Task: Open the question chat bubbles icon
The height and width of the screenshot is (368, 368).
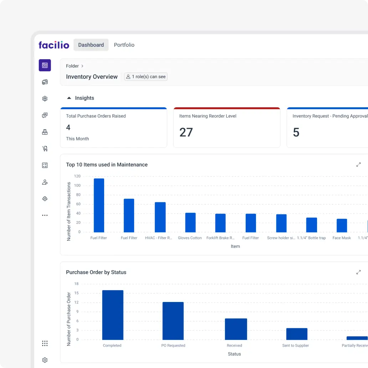Action: click(x=45, y=115)
